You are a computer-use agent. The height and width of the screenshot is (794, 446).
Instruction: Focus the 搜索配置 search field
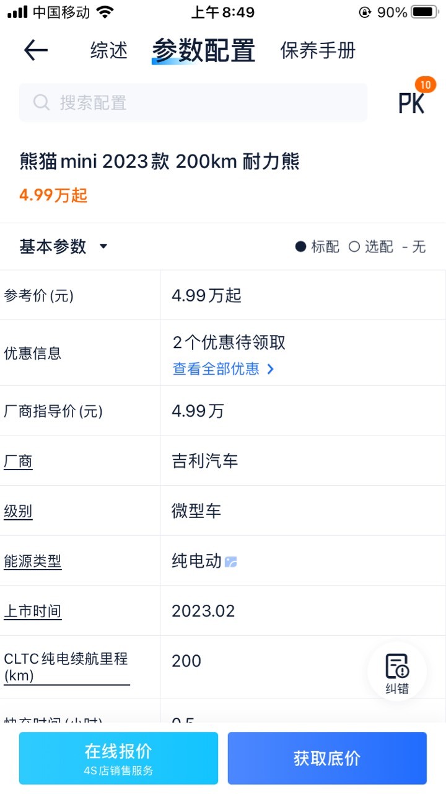[x=193, y=102]
